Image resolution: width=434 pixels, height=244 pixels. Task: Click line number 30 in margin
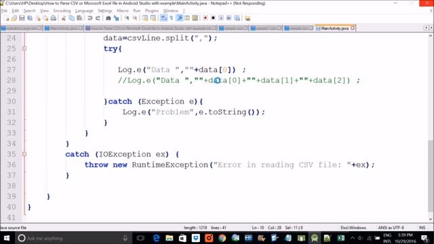tap(12, 101)
